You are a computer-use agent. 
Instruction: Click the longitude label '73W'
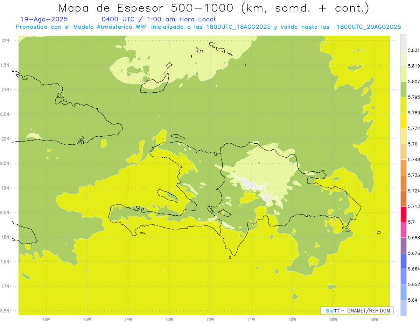point(169,319)
